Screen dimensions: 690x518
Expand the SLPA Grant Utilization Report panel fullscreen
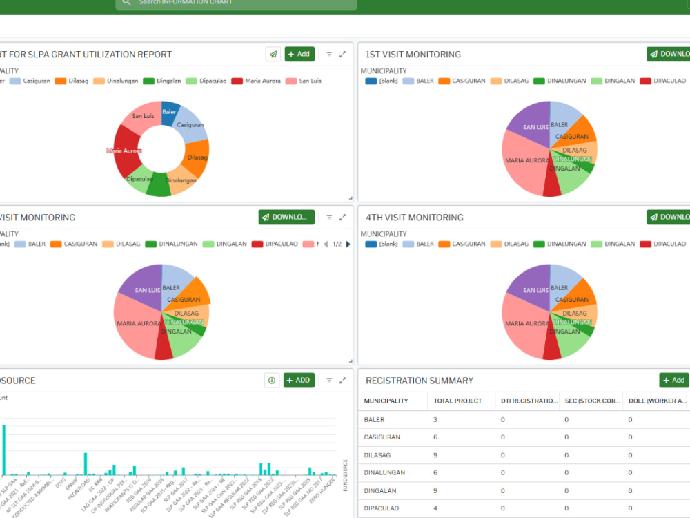click(x=343, y=54)
